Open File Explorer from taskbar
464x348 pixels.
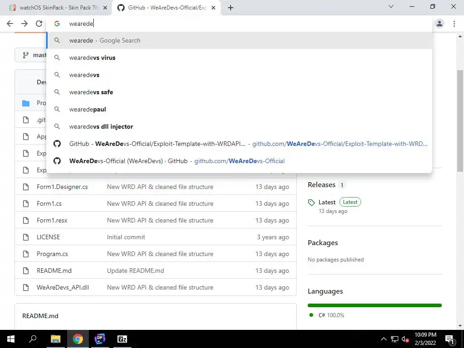55,339
